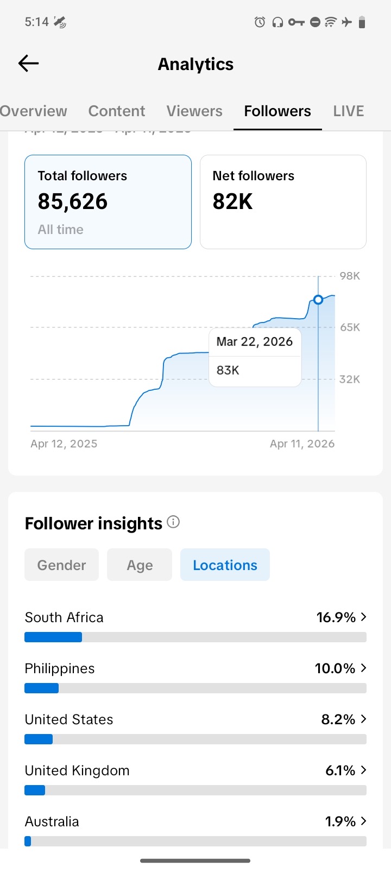This screenshot has height=873, width=391.
Task: Switch to the Content tab
Action: pos(117,111)
